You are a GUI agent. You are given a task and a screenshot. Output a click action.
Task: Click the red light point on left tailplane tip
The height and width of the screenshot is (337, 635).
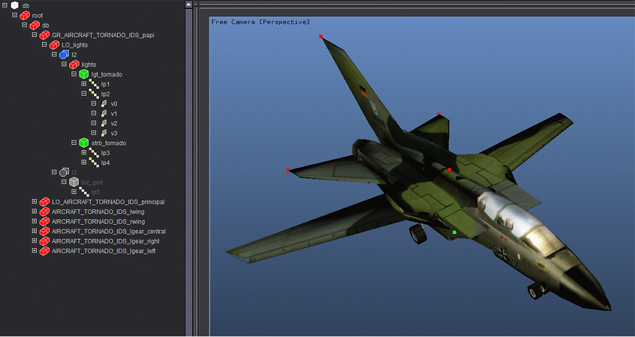click(x=288, y=170)
